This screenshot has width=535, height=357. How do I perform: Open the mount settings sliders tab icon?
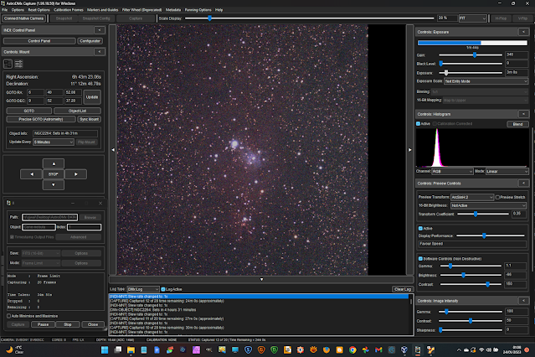(x=19, y=63)
